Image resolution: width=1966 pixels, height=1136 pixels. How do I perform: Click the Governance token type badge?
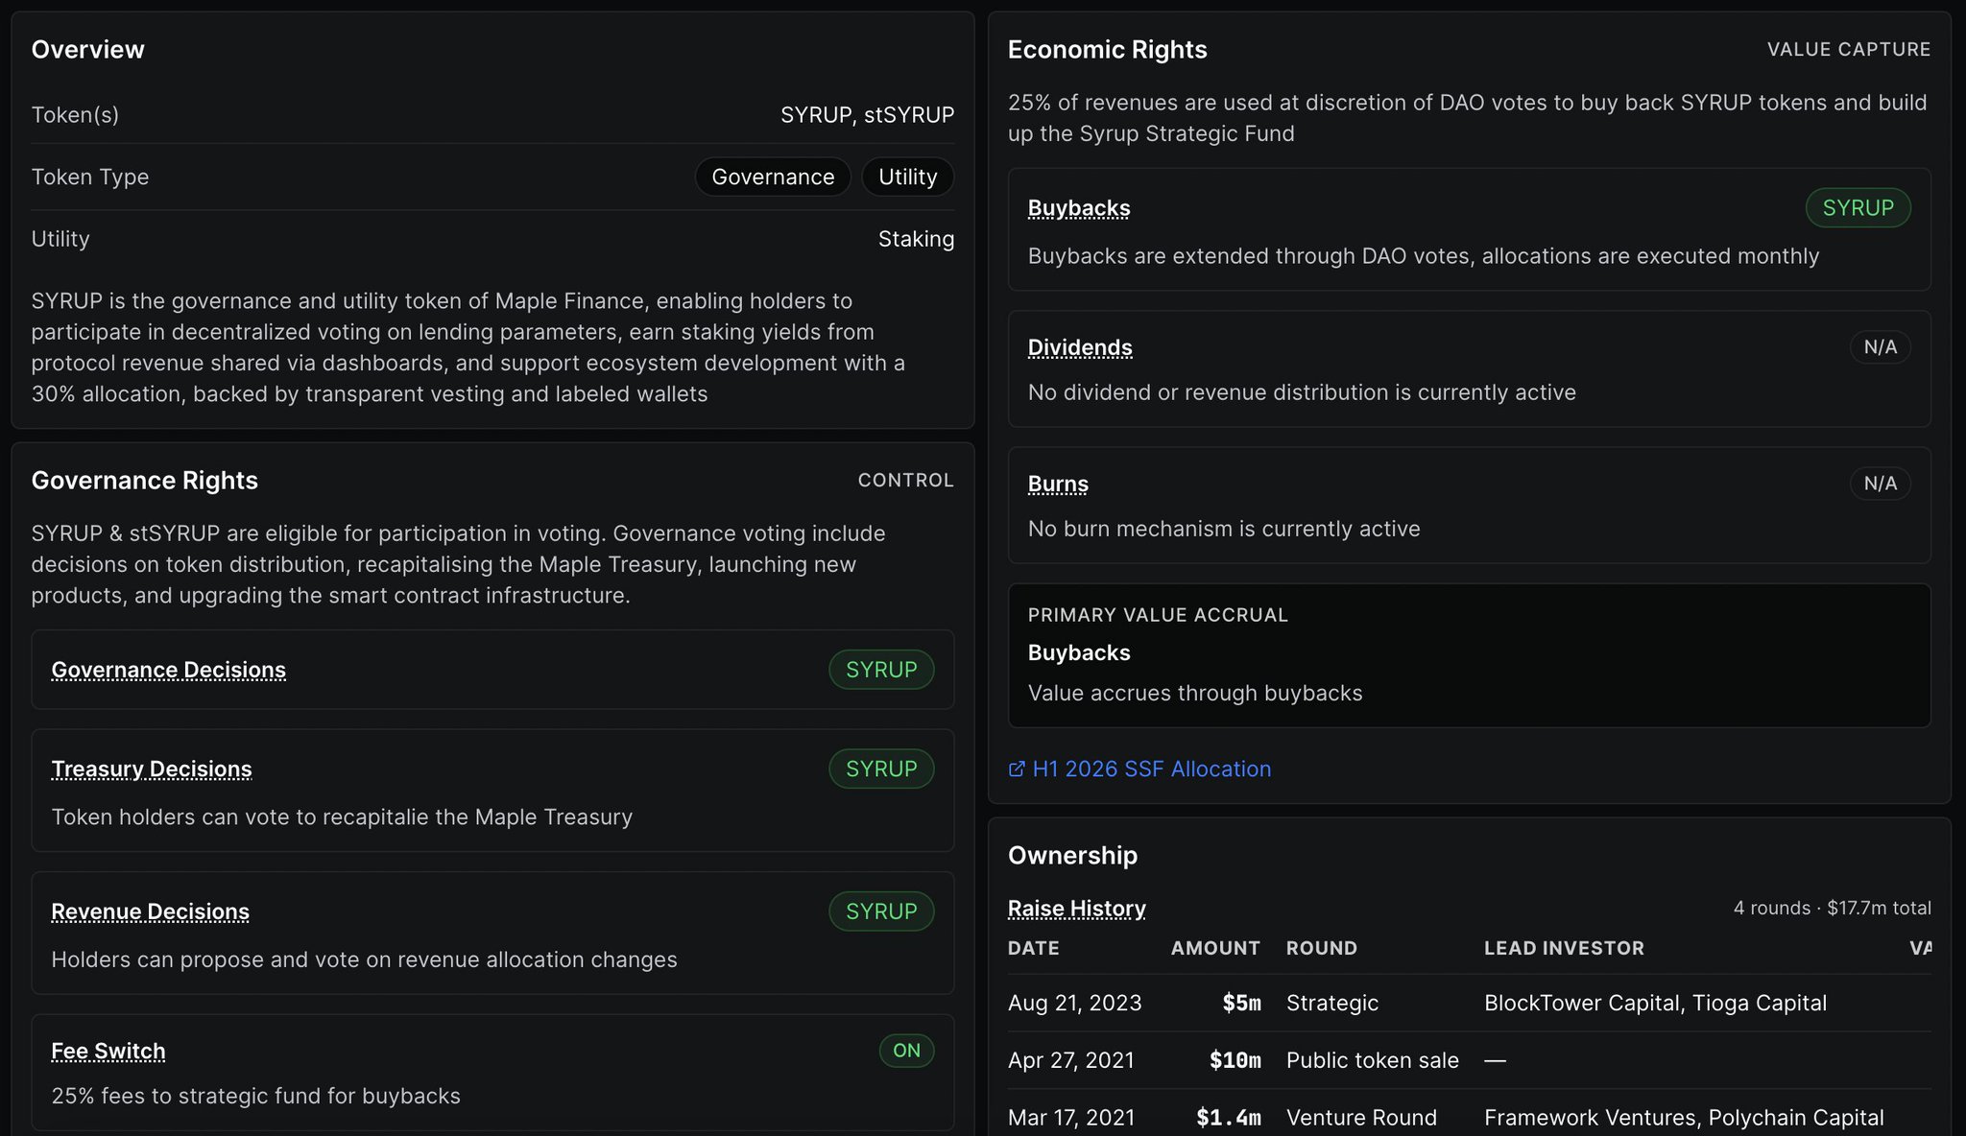[773, 177]
